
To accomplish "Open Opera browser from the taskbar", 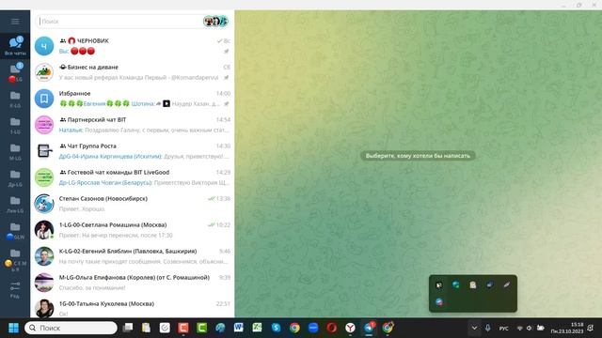I will pos(332,328).
